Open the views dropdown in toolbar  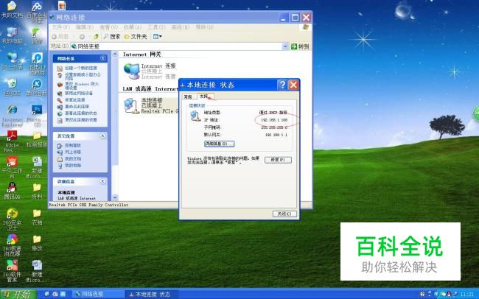point(157,37)
